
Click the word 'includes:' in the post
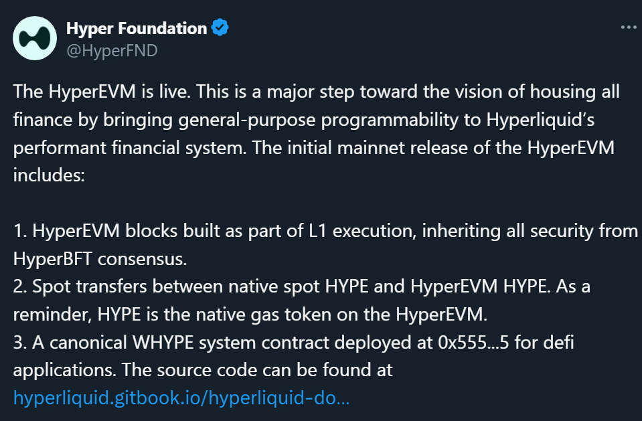pos(49,175)
